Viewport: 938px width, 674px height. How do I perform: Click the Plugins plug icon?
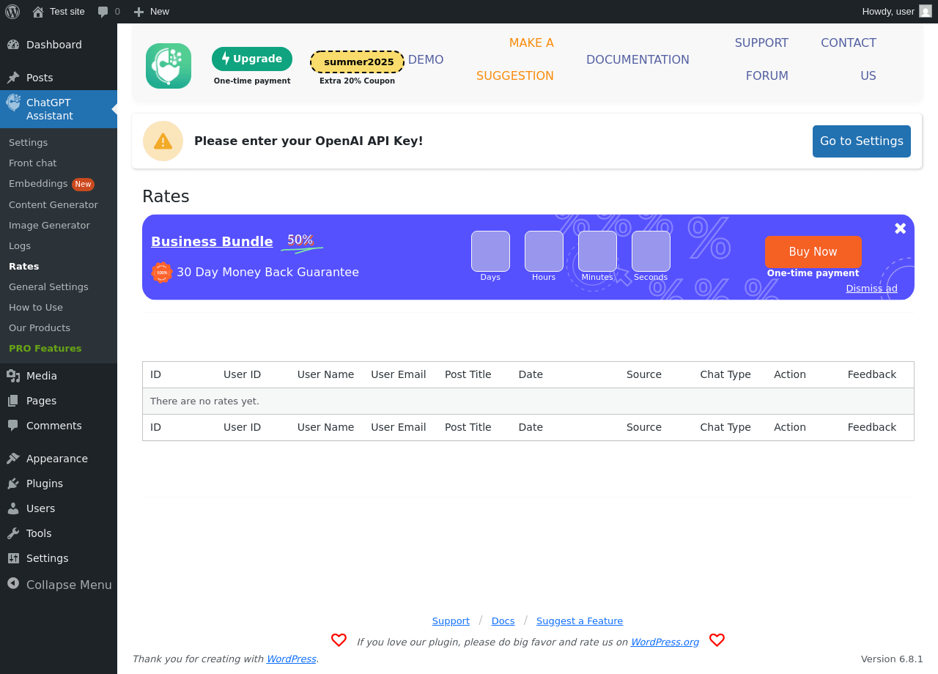pyautogui.click(x=13, y=484)
